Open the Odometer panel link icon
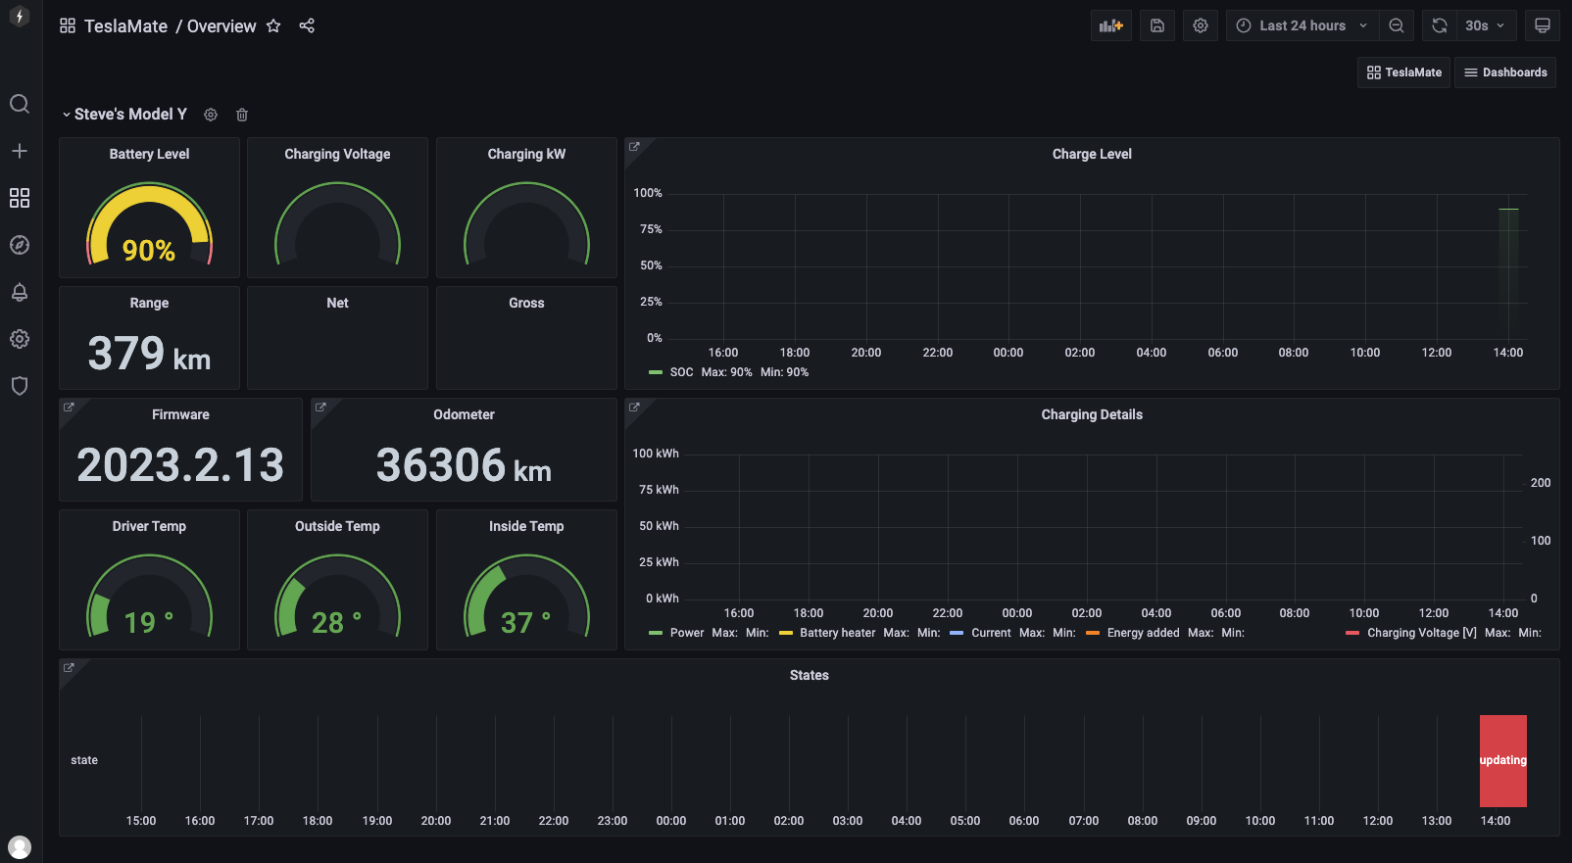This screenshot has width=1572, height=863. [x=320, y=408]
